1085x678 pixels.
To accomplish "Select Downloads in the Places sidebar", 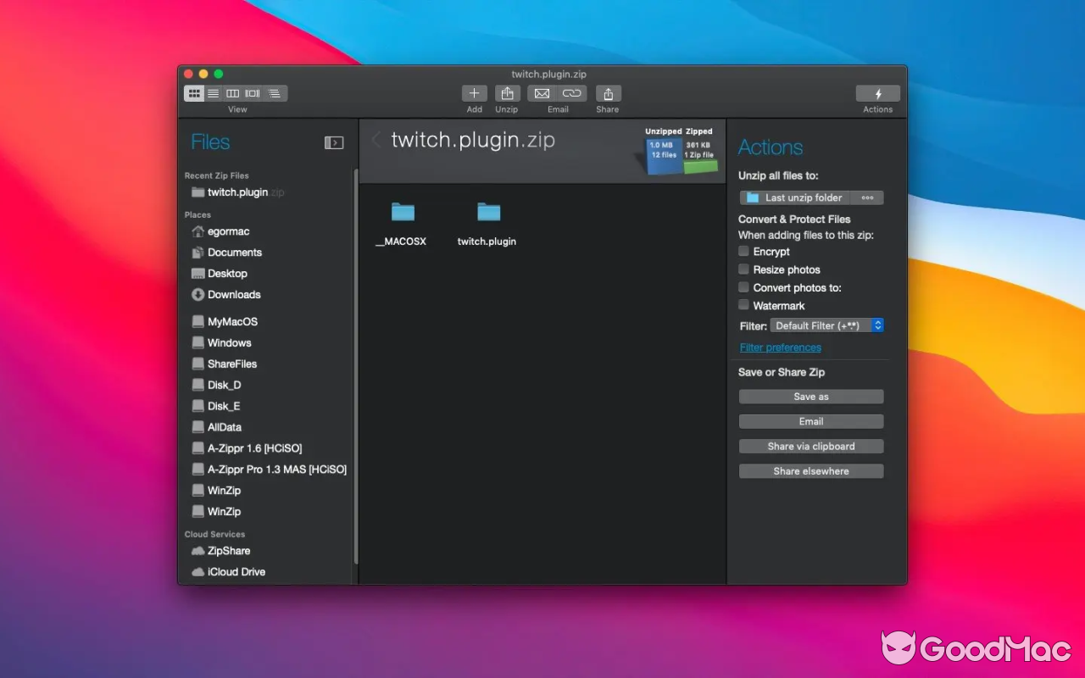I will tap(233, 294).
